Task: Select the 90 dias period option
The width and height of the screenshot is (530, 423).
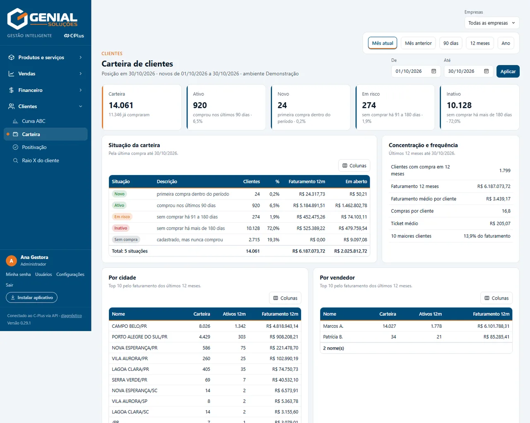Action: coord(451,43)
